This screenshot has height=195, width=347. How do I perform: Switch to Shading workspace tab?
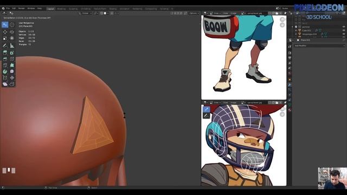click(113, 9)
